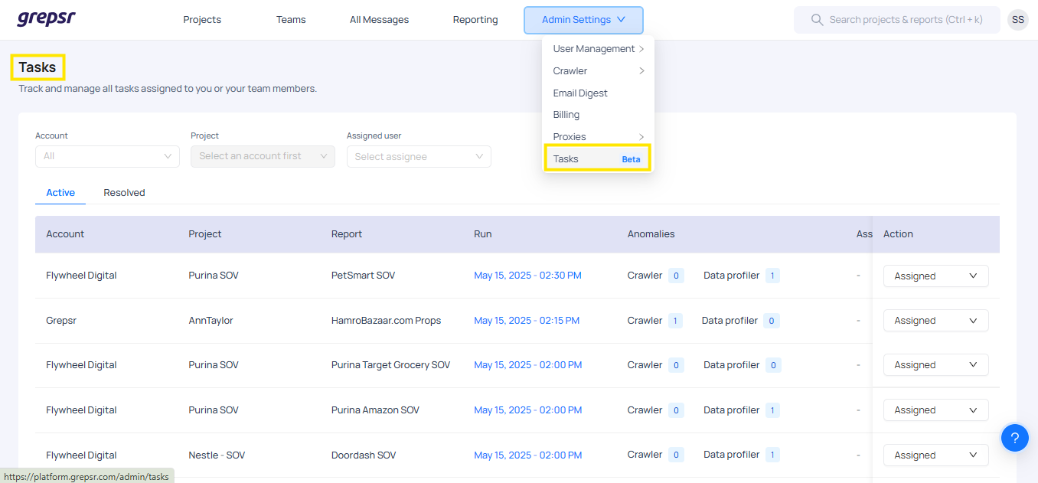Click the SS user avatar

pos(1017,20)
